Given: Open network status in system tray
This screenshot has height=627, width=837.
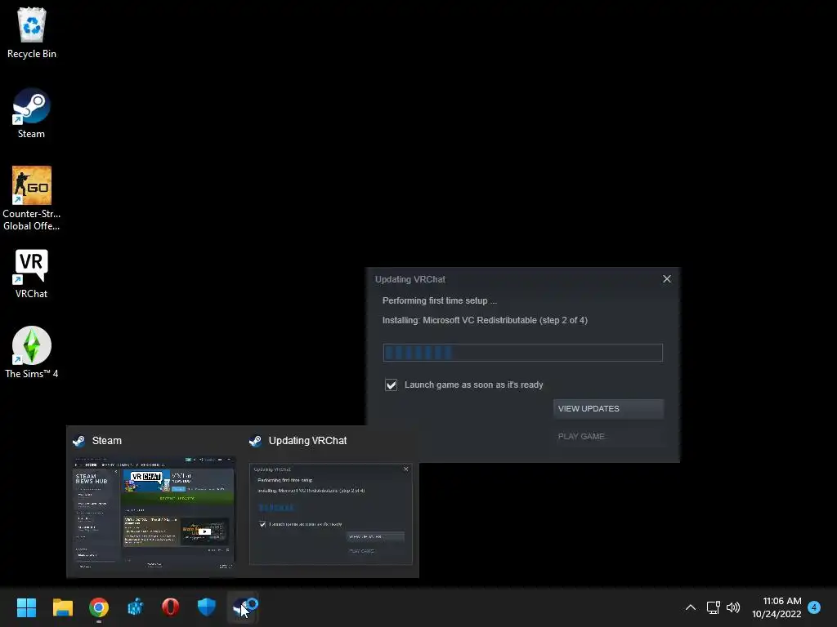Looking at the screenshot, I should point(713,607).
